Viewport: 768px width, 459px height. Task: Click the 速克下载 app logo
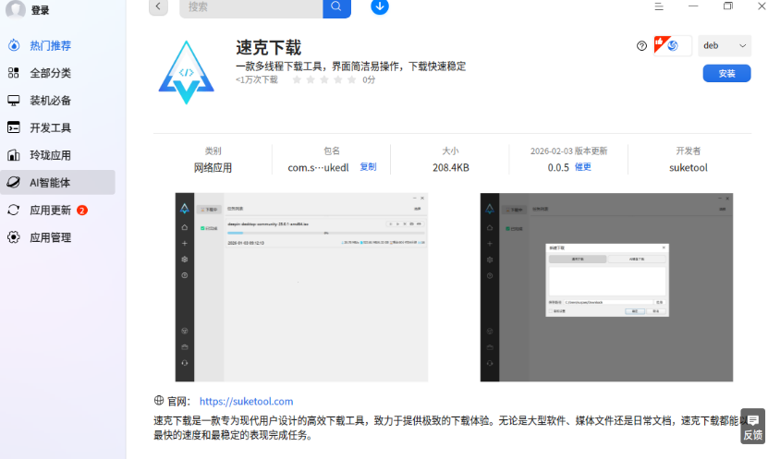tap(186, 73)
